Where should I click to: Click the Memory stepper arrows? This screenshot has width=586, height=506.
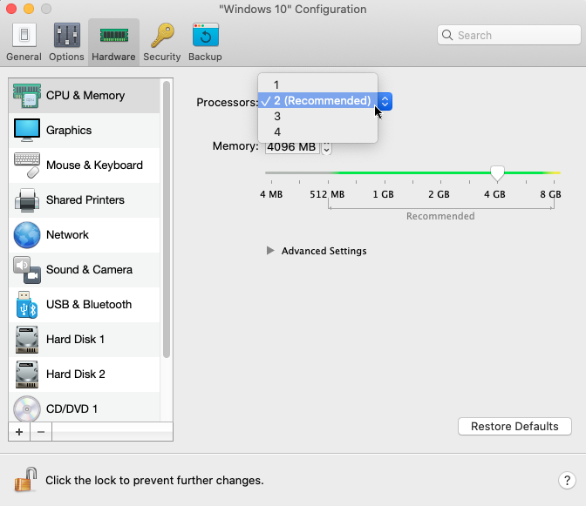[x=326, y=147]
